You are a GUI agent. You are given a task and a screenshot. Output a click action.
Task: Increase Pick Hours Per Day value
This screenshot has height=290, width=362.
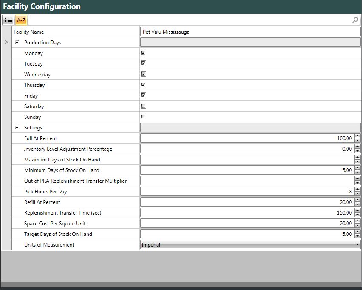[x=357, y=190]
